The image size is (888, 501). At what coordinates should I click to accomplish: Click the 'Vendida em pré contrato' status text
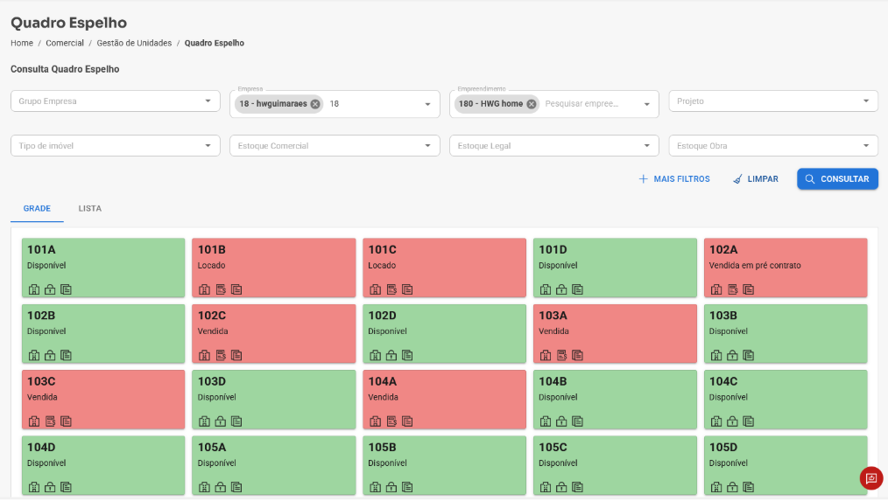click(755, 266)
